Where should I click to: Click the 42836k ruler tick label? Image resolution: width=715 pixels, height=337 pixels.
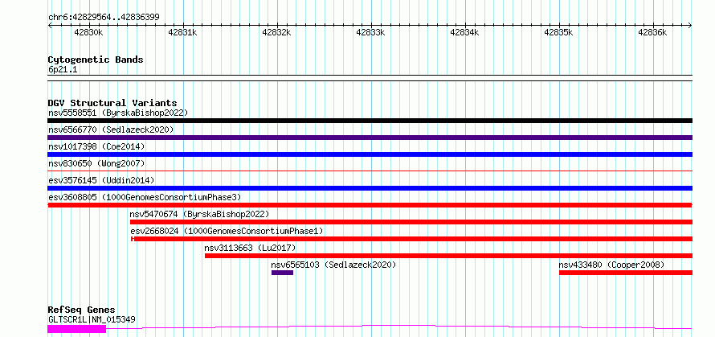(652, 32)
